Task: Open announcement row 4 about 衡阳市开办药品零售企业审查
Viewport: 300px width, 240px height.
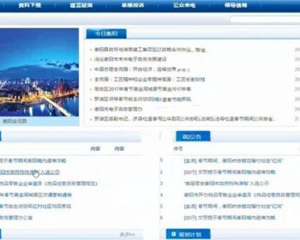Action: point(242,195)
